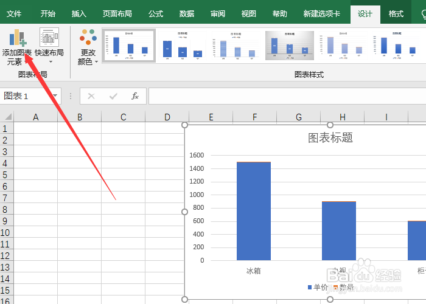Apply the first chart style thumbnail
Screen dimensions: 426x304
click(129, 46)
